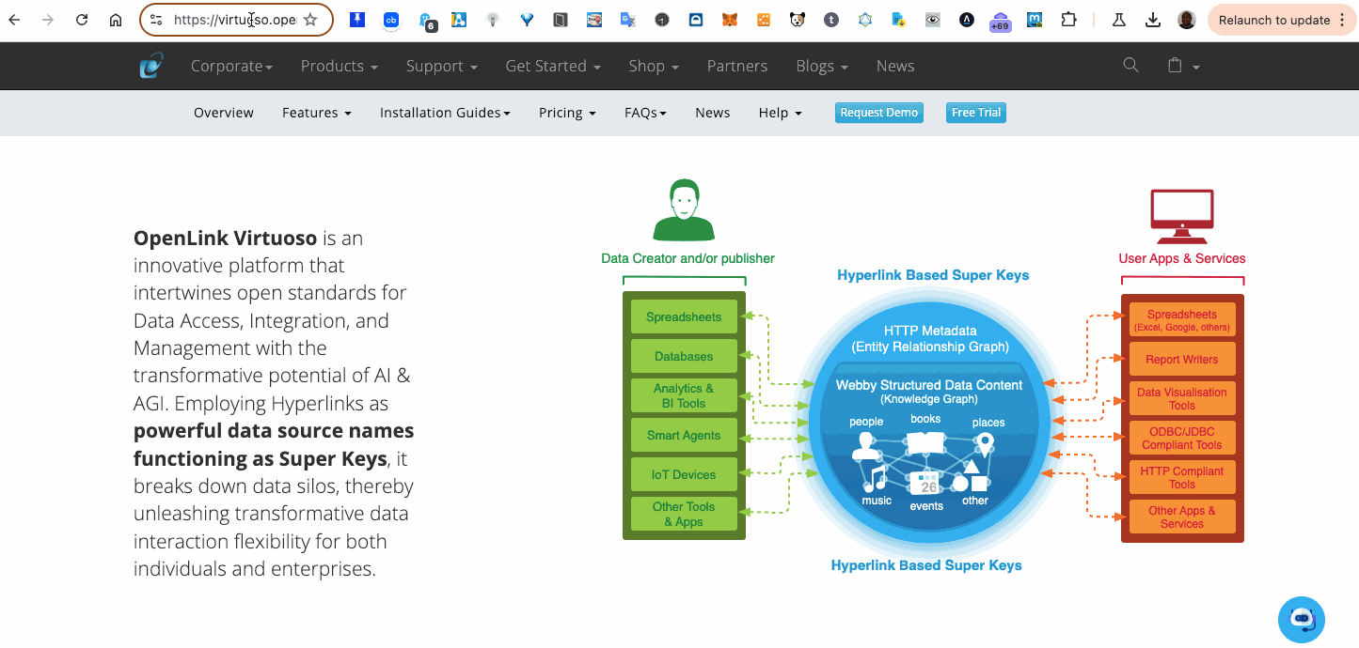Expand the FAQs submenu
Viewport: 1359px width, 648px height.
pos(645,113)
